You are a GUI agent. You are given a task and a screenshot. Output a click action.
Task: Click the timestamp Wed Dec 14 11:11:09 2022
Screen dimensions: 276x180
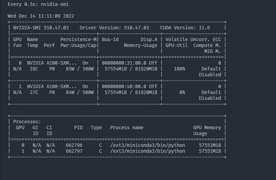41,16
